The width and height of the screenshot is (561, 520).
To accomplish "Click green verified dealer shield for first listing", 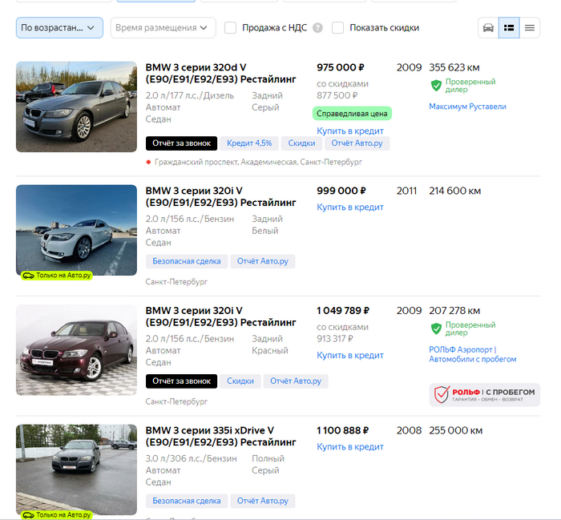I will click(x=437, y=86).
